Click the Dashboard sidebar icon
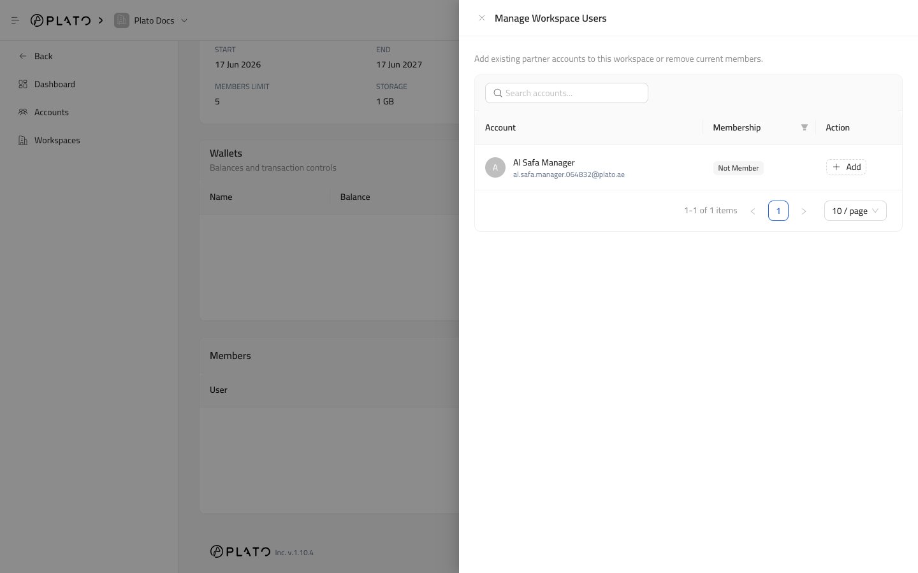 23,84
